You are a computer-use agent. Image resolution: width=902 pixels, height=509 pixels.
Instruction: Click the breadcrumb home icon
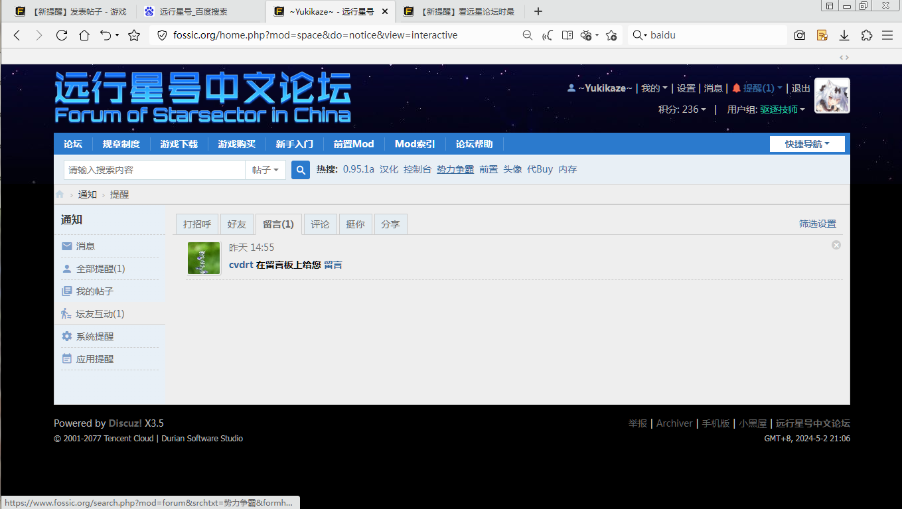coord(60,194)
